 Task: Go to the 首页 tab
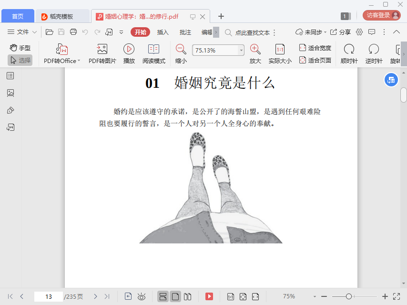click(18, 16)
